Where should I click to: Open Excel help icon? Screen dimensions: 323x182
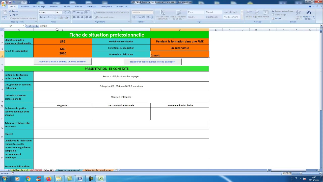click(310, 7)
